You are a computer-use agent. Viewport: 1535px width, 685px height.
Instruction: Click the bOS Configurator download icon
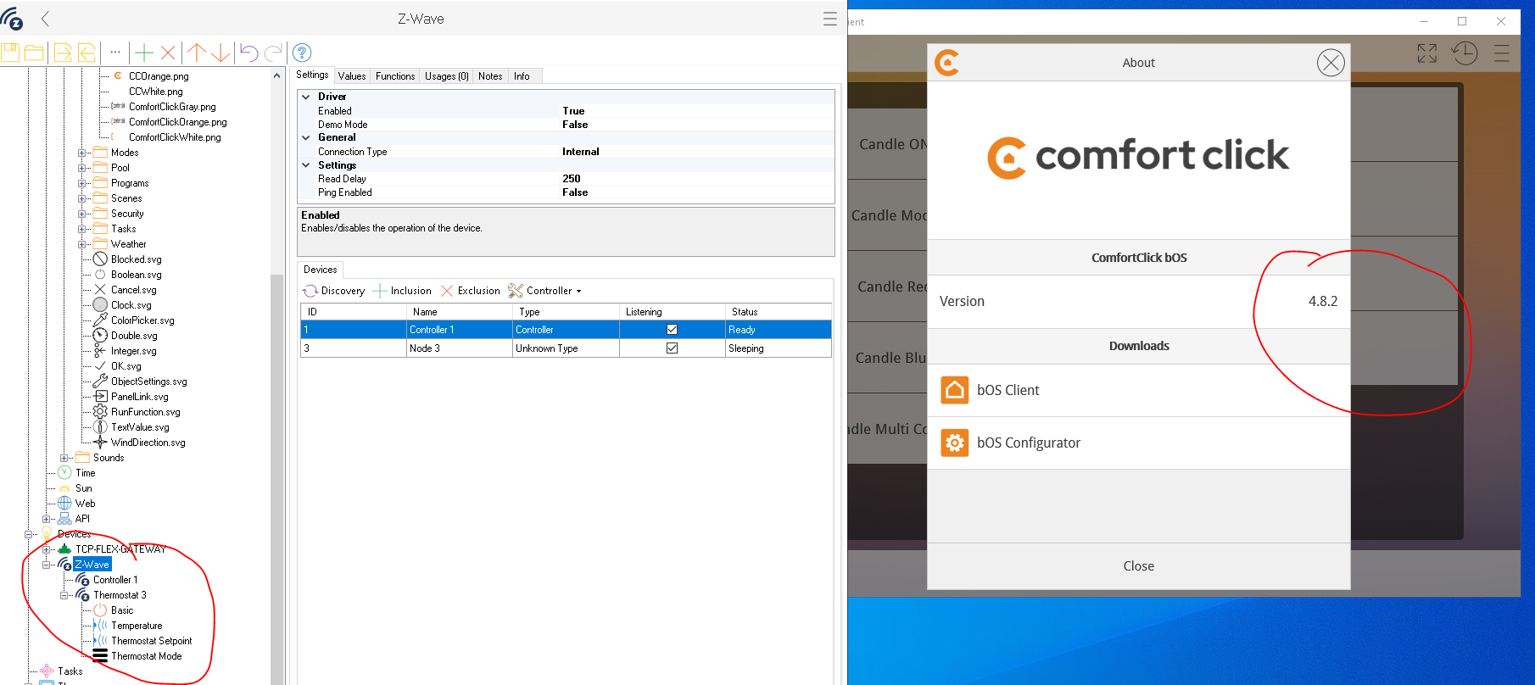pyautogui.click(x=955, y=443)
